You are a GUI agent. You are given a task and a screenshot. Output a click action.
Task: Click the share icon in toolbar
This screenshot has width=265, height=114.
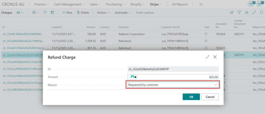[x=232, y=12]
